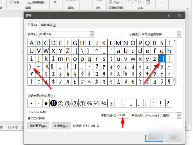The height and width of the screenshot is (145, 193).
Task: Select the fullwidth left square bracket
Action: click(75, 51)
